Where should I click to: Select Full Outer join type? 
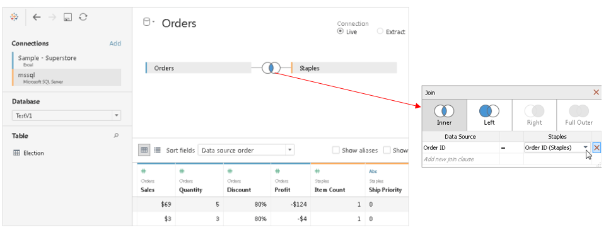tap(579, 115)
